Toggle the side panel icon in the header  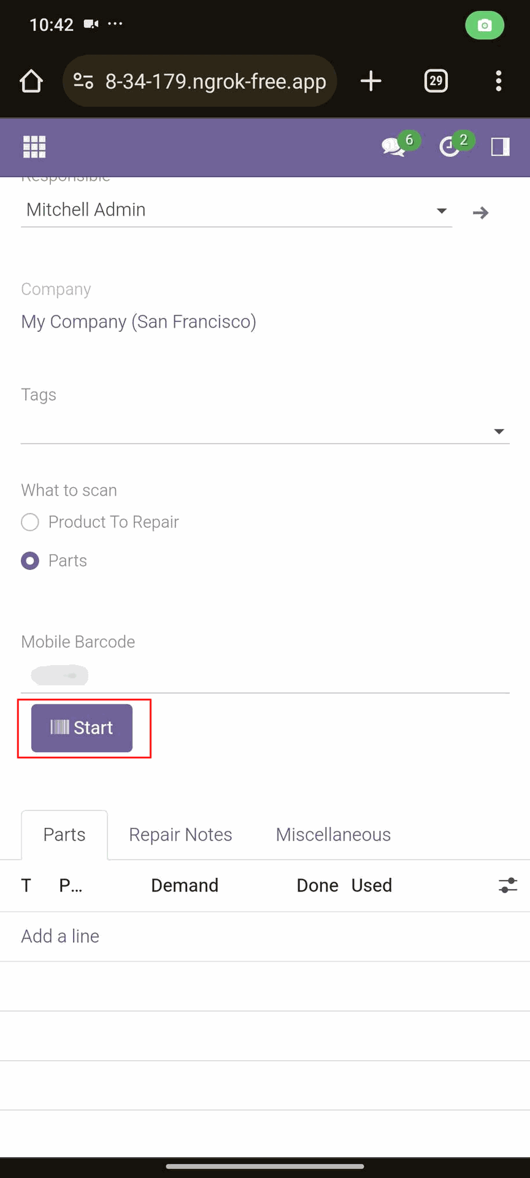(500, 147)
